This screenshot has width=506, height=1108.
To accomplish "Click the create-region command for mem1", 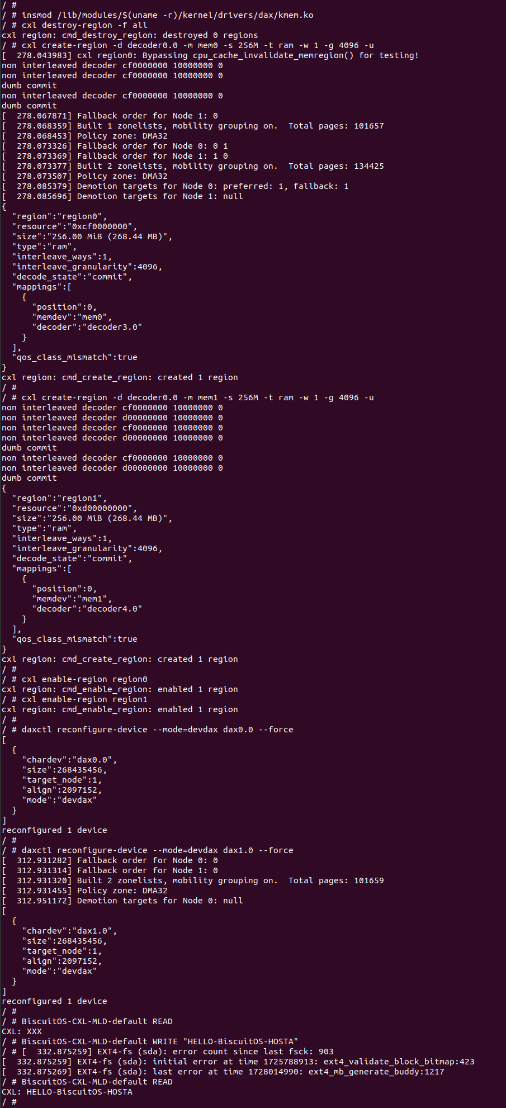I will click(197, 397).
